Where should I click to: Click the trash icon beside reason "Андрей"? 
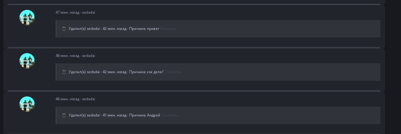[64, 115]
